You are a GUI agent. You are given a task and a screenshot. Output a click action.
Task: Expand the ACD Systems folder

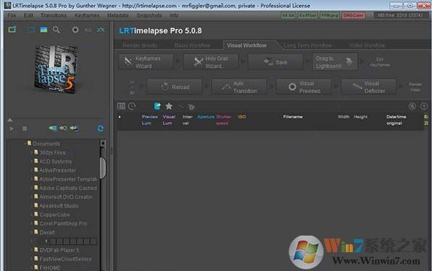[x=32, y=161]
